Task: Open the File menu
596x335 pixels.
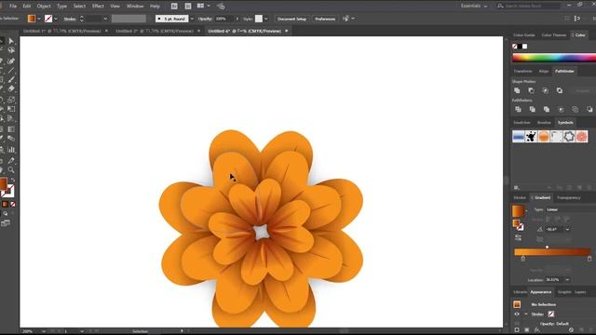Action: click(13, 7)
